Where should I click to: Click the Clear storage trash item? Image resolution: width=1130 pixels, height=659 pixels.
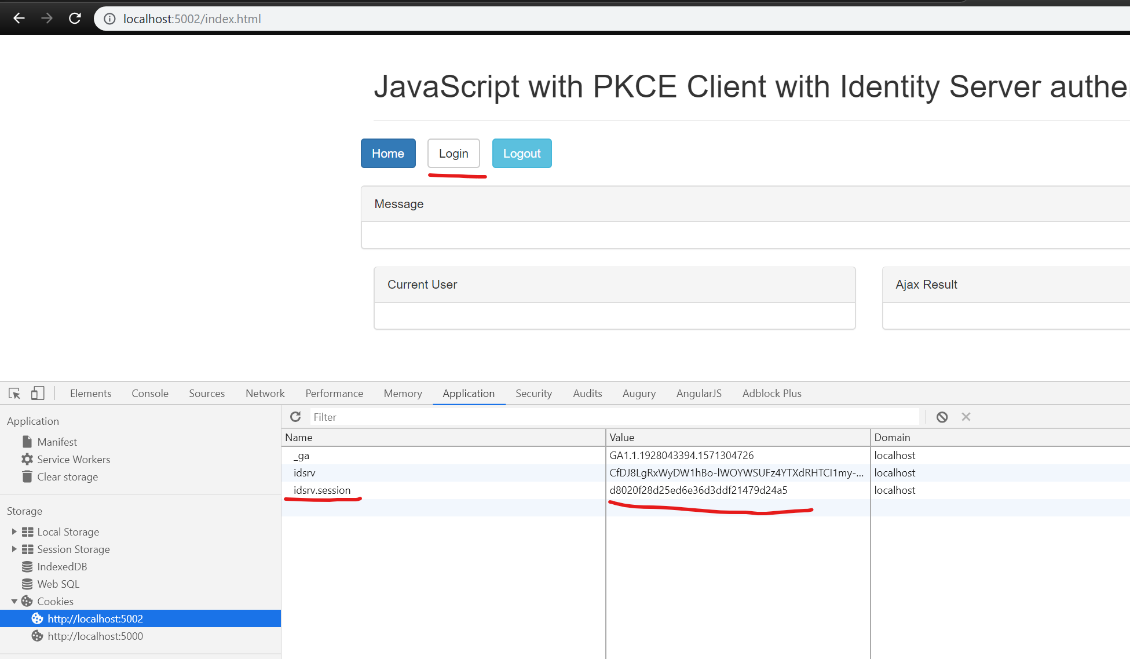pyautogui.click(x=67, y=477)
